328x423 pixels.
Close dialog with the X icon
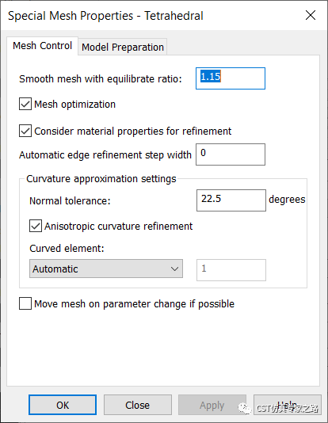click(311, 15)
